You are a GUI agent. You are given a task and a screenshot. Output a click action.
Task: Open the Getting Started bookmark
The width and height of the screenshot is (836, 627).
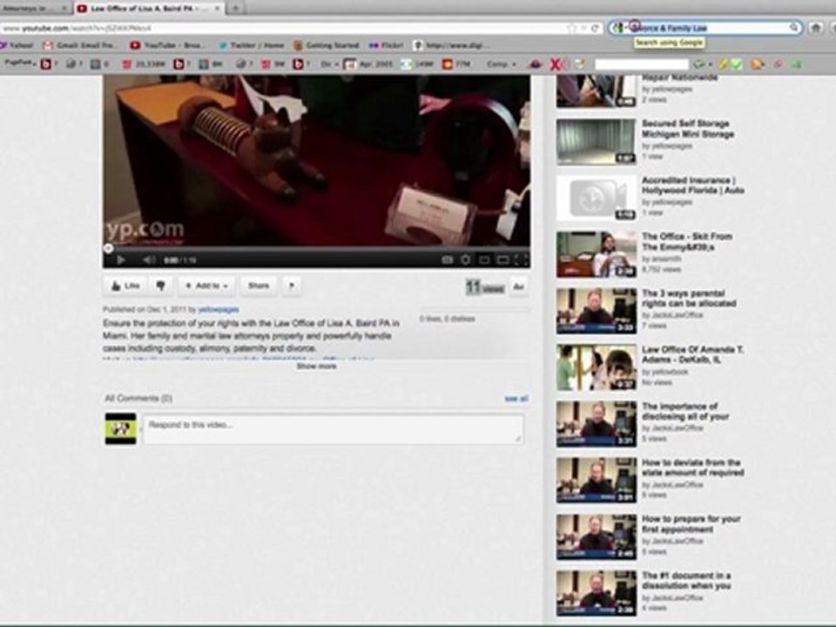tap(326, 45)
